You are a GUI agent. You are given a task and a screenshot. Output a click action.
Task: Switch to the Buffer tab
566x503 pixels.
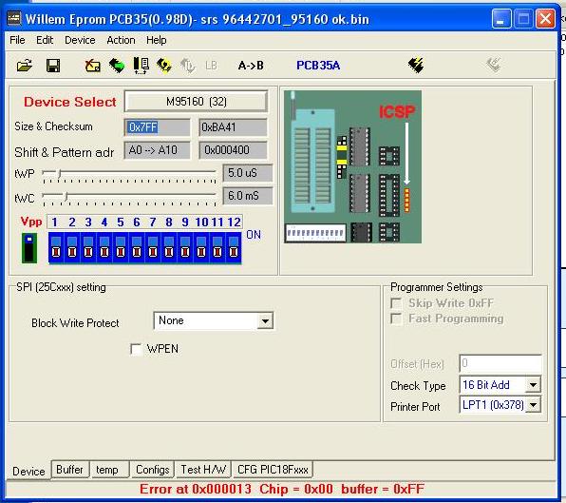click(69, 470)
